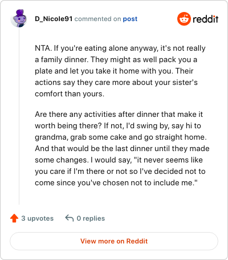This screenshot has height=260, width=228.
Task: Click the "Are there any activities" line
Action: [x=119, y=115]
